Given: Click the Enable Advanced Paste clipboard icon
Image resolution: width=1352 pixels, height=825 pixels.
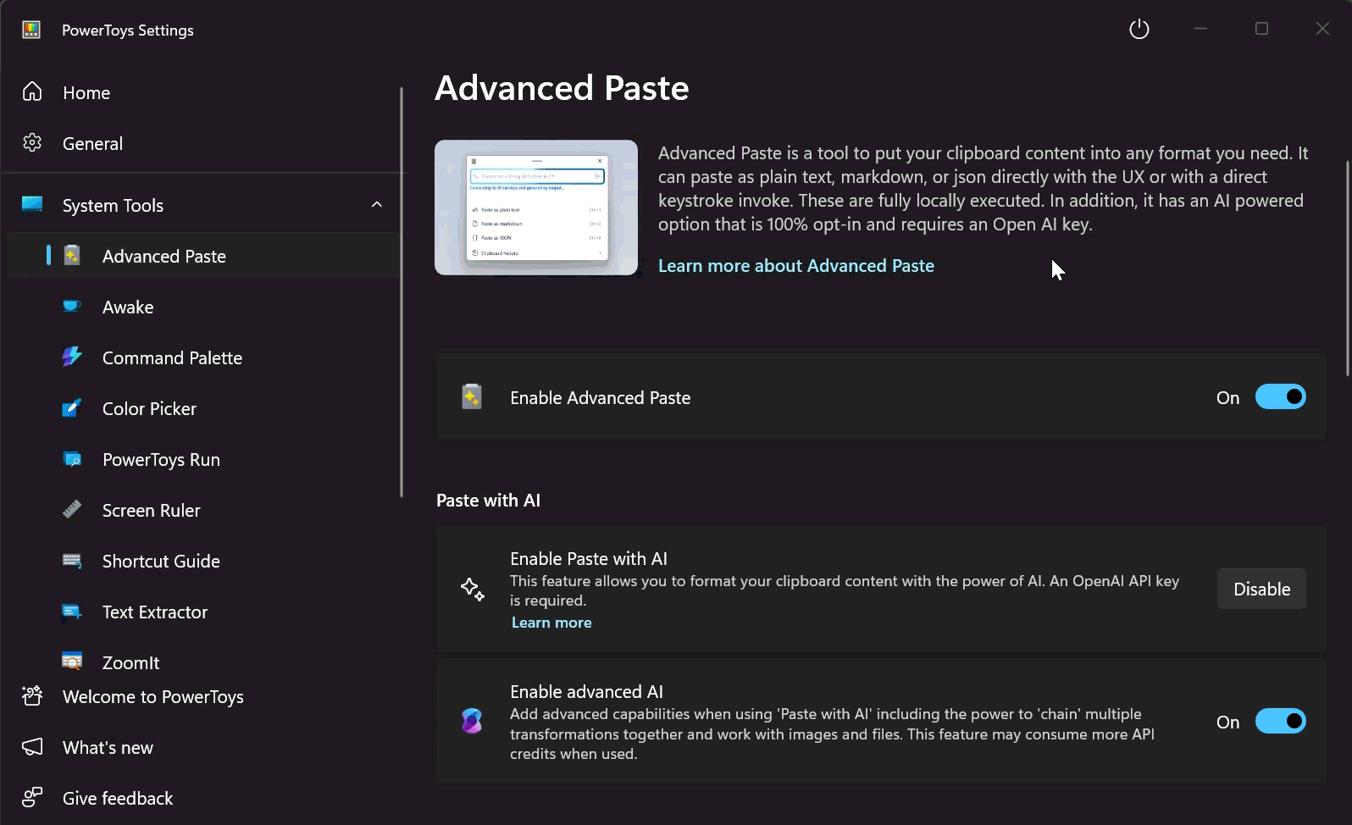Looking at the screenshot, I should point(472,396).
